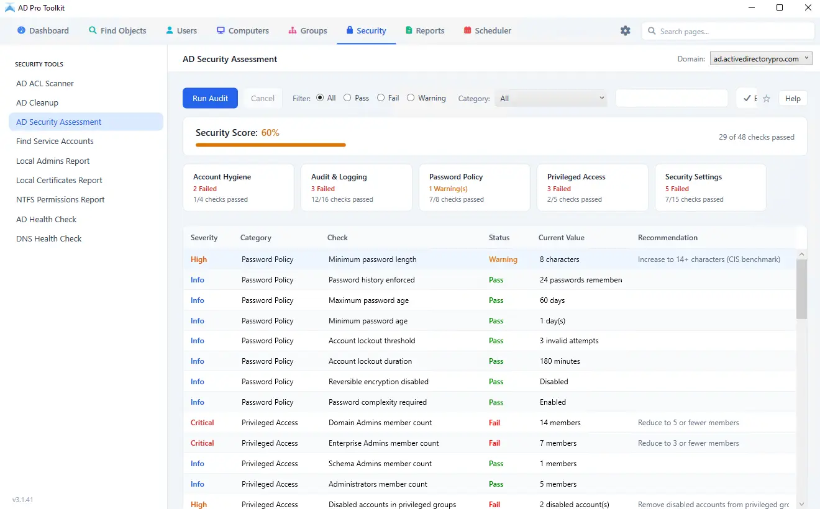Click the "Warning" status cell
820x509 pixels.
tap(503, 259)
